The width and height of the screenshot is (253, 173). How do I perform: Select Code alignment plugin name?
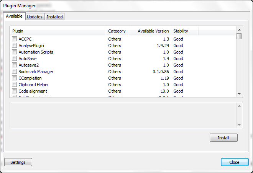(33, 91)
